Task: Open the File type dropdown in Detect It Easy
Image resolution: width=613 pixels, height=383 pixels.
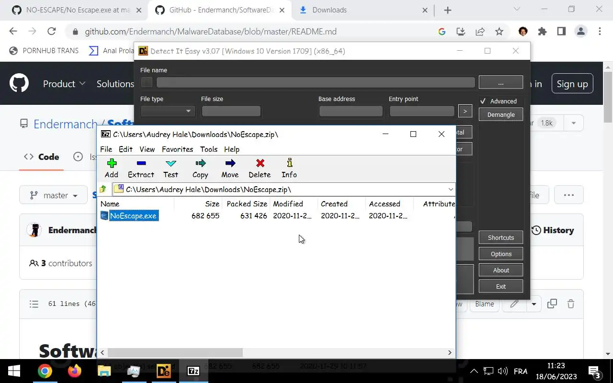Action: click(x=168, y=111)
